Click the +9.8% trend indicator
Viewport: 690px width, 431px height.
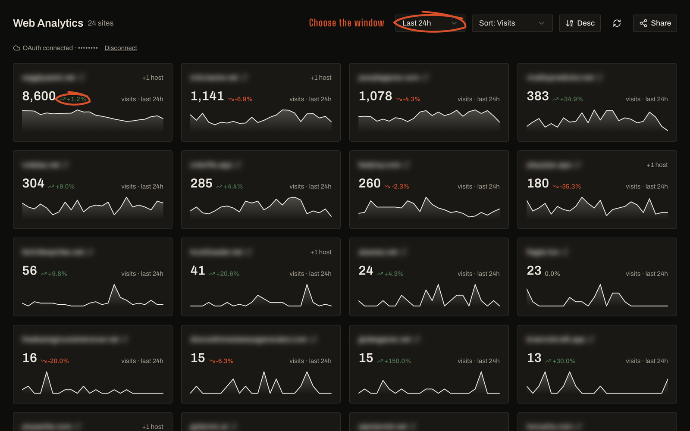54,274
